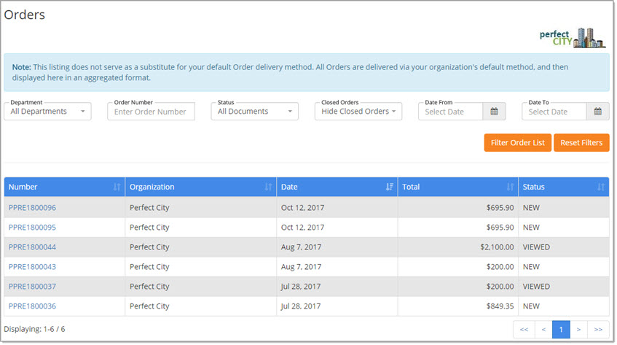Expand the Hide Closed Orders dropdown
The image size is (617, 345).
[358, 112]
